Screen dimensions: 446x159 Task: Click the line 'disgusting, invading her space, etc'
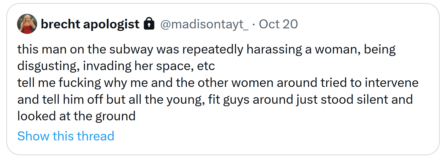pos(116,66)
